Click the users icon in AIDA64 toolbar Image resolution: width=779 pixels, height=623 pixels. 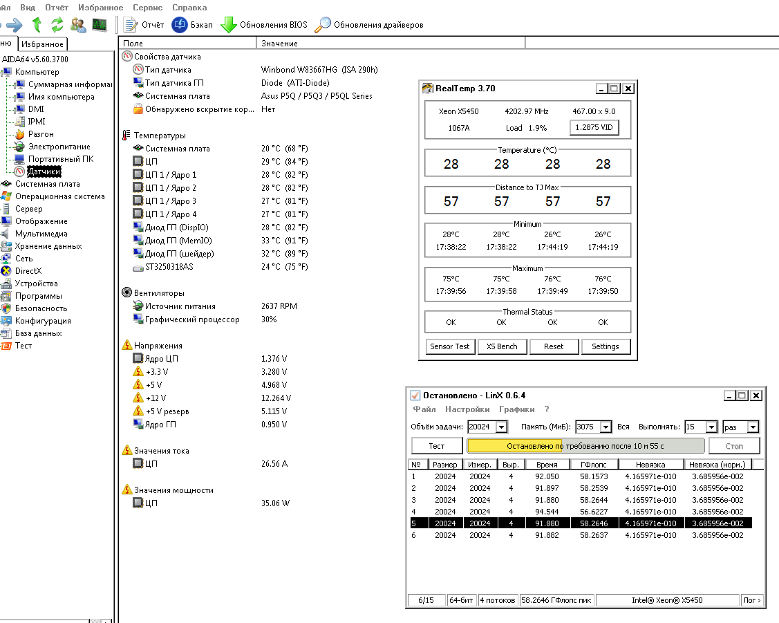pyautogui.click(x=78, y=25)
